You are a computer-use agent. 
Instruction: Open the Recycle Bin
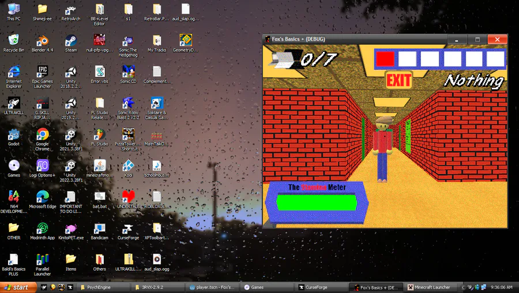tap(14, 43)
